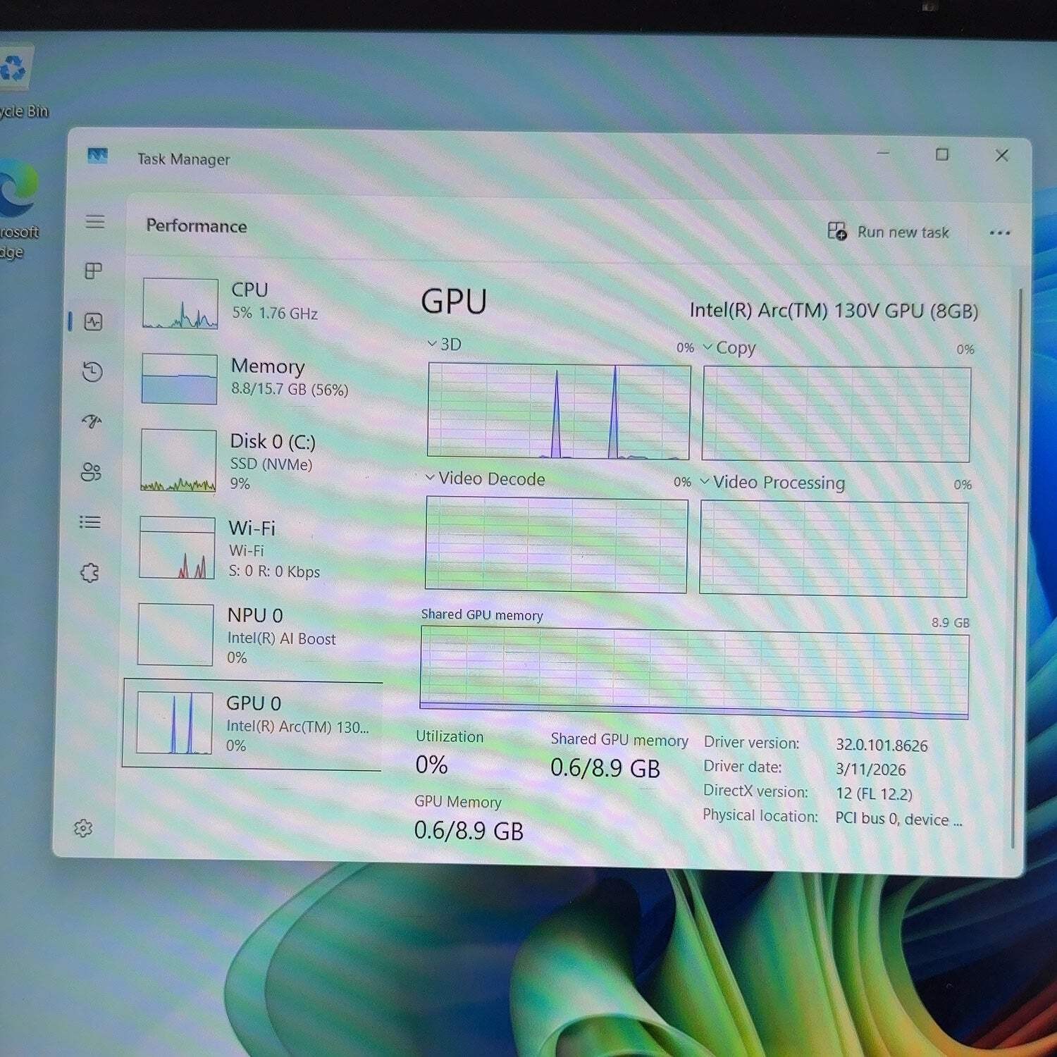Click the CPU mini graph thumbnail
Image resolution: width=1057 pixels, height=1057 pixels.
coord(180,304)
